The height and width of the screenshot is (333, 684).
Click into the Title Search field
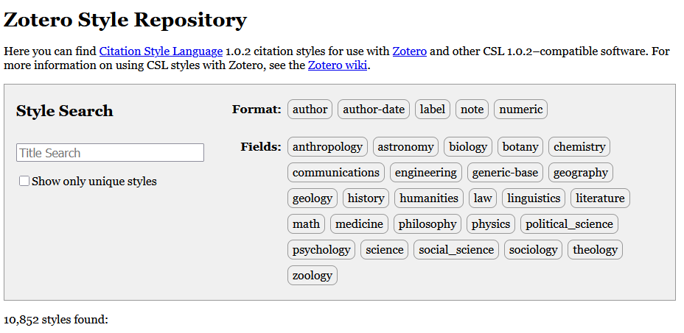pyautogui.click(x=110, y=153)
